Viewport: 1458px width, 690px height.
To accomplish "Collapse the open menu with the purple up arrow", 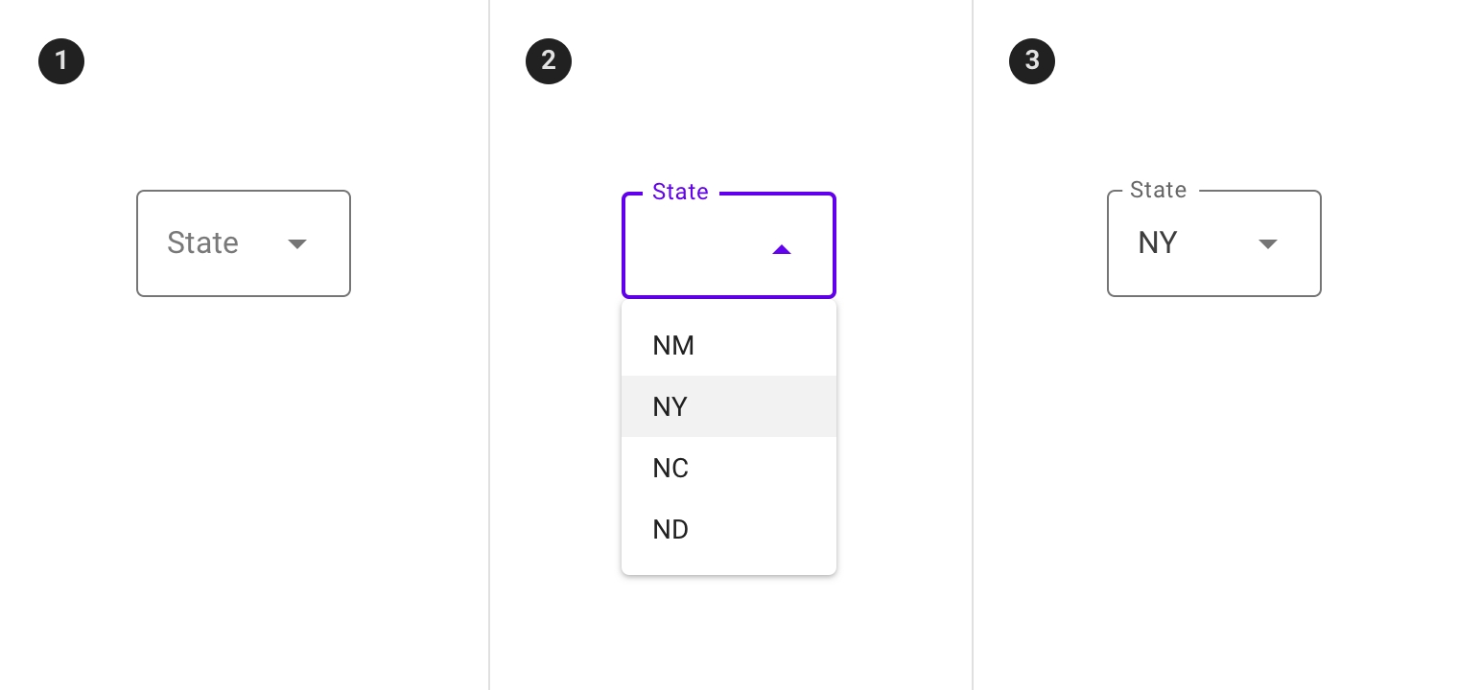I will tap(782, 249).
